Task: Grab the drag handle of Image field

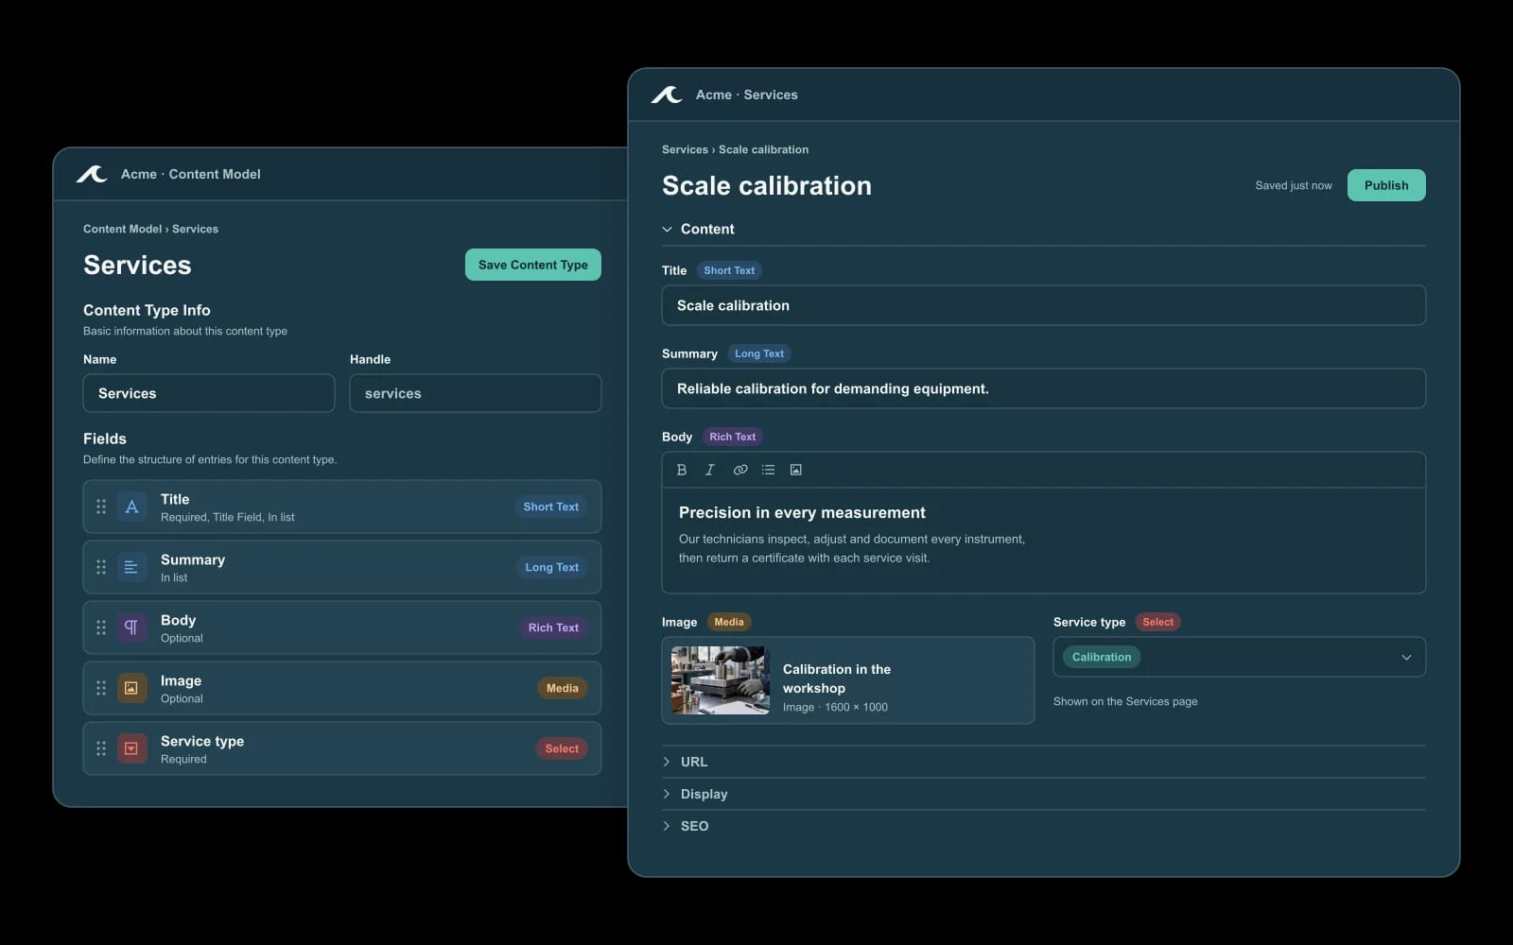Action: click(x=101, y=688)
